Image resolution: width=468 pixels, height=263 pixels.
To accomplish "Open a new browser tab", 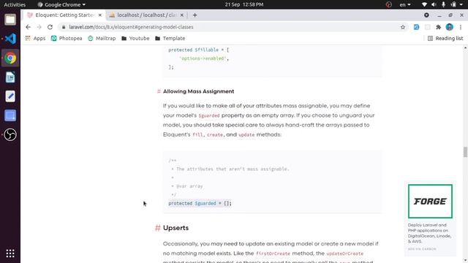I will pyautogui.click(x=195, y=15).
